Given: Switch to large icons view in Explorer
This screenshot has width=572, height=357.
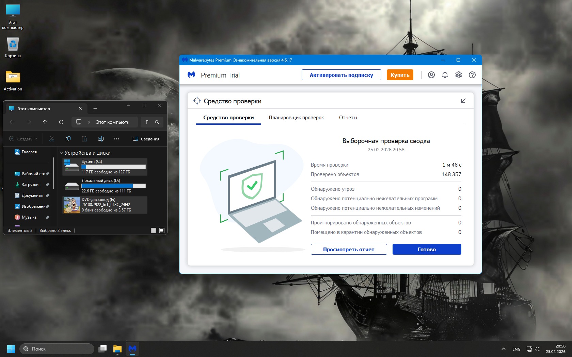Looking at the screenshot, I should pos(162,231).
